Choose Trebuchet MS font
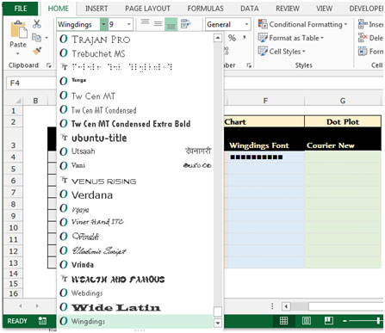The image size is (385, 333). tap(135, 53)
